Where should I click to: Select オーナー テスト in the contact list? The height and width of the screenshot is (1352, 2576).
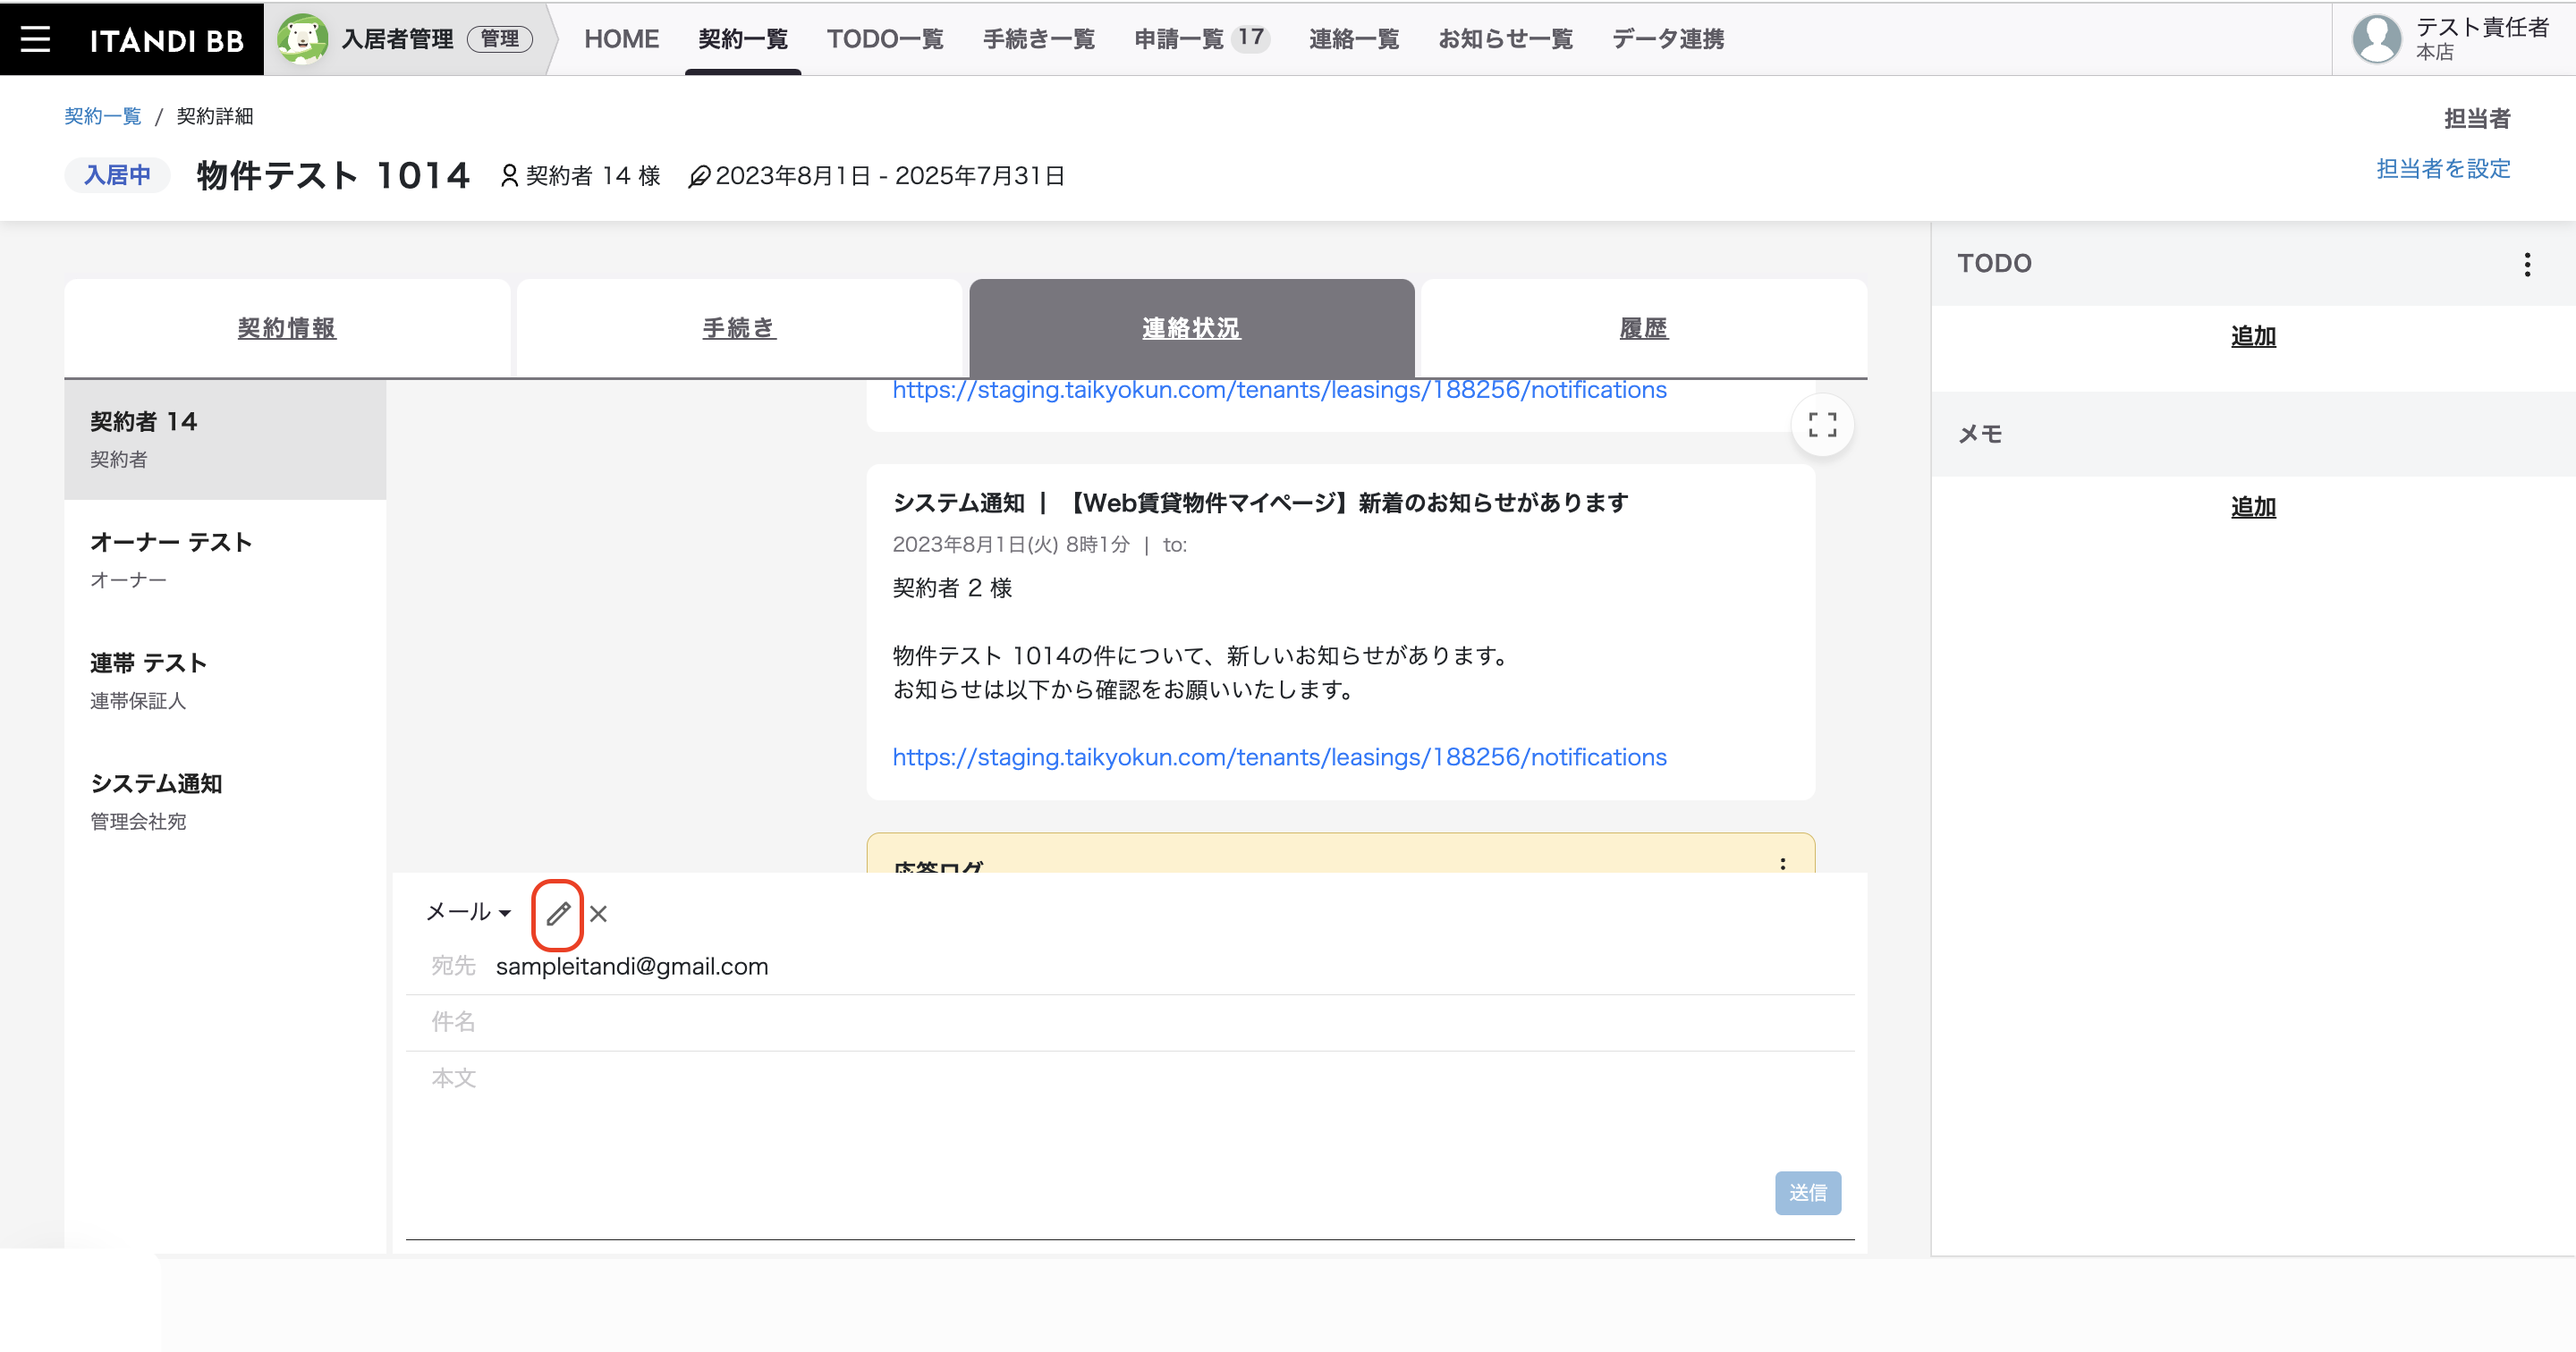point(225,560)
